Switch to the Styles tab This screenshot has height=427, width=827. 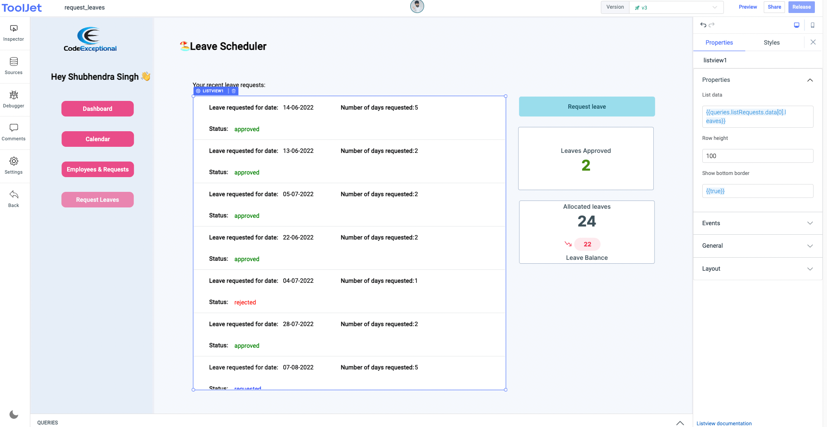pyautogui.click(x=772, y=42)
